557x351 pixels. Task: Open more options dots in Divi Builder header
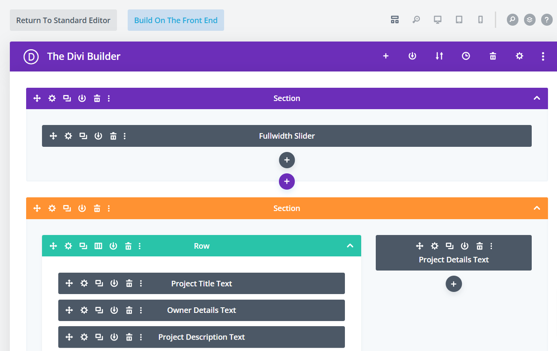[x=543, y=56]
